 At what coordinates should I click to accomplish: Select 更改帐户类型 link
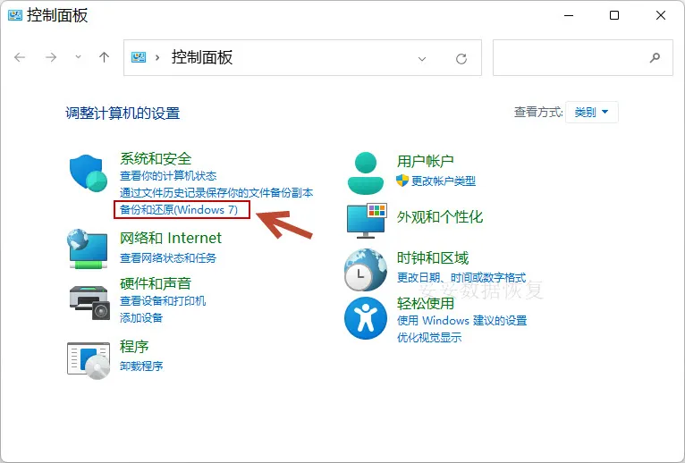[443, 181]
